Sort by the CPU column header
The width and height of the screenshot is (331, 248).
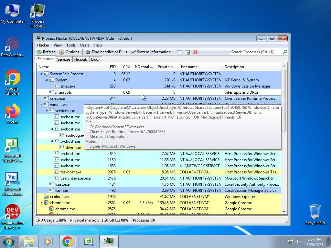point(125,67)
